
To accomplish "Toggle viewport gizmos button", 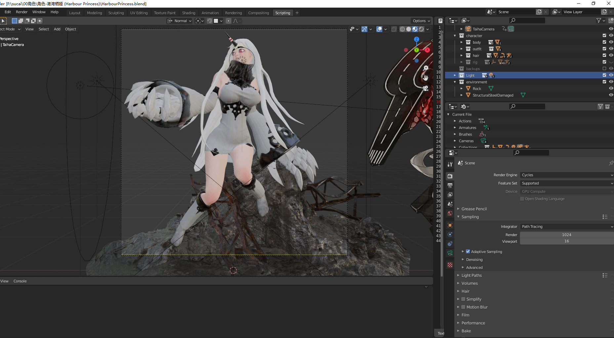I will [x=364, y=29].
